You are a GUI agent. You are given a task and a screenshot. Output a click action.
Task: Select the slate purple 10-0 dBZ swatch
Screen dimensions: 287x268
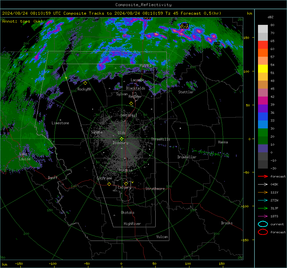[263, 148]
